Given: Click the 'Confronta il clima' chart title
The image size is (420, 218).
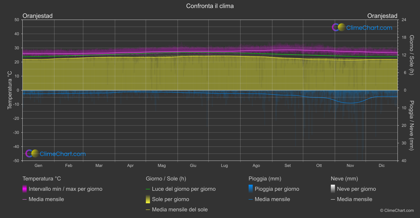Looking at the screenshot, I should pos(210,6).
